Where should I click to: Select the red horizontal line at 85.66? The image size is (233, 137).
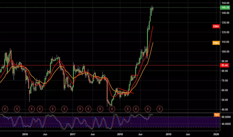pyautogui.click(x=110, y=65)
